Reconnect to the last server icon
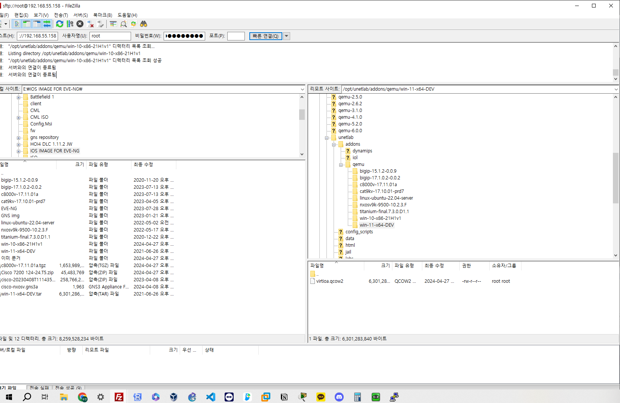This screenshot has width=620, height=403. click(x=100, y=24)
